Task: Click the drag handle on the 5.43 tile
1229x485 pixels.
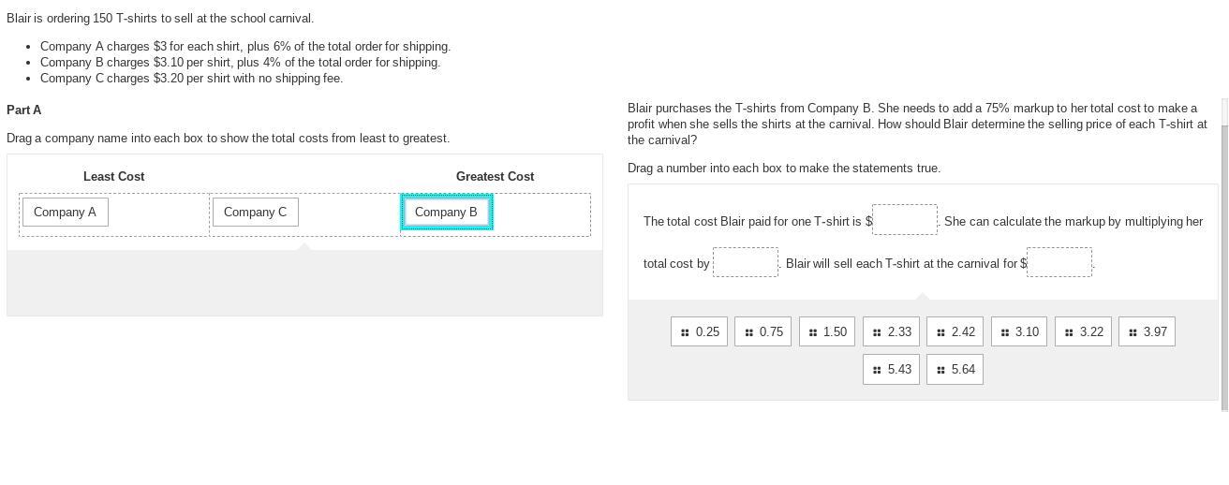Action: 877,370
